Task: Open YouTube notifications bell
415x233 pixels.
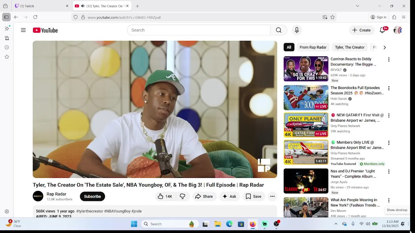Action: 383,30
